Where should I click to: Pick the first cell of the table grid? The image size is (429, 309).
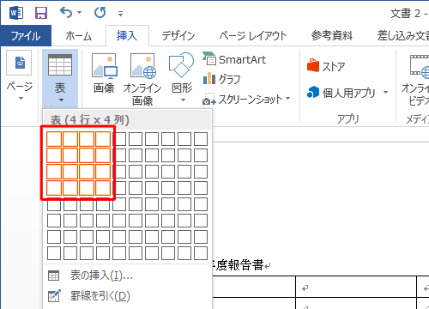[x=54, y=139]
